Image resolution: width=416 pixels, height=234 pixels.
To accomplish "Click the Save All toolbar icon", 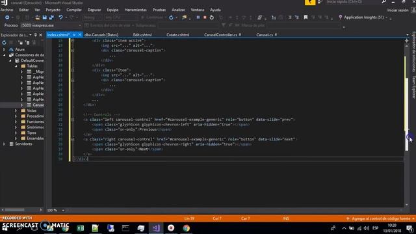I will [x=51, y=18].
